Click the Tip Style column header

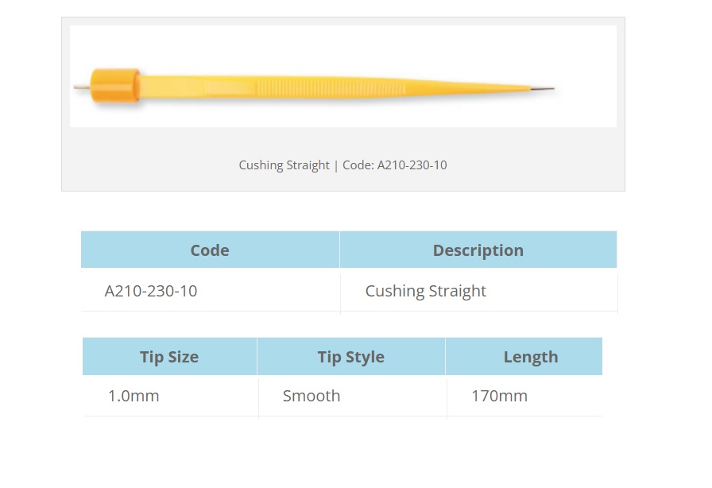click(x=350, y=357)
